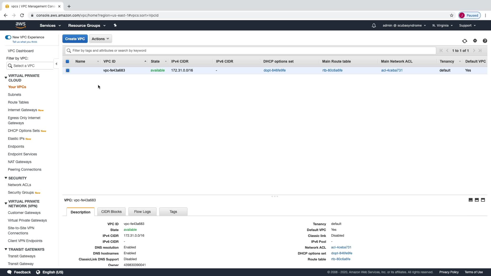
Task: Open the Services dropdown
Action: coord(50,25)
